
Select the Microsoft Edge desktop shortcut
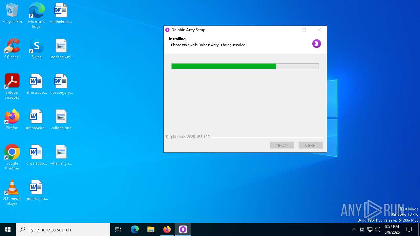(36, 15)
